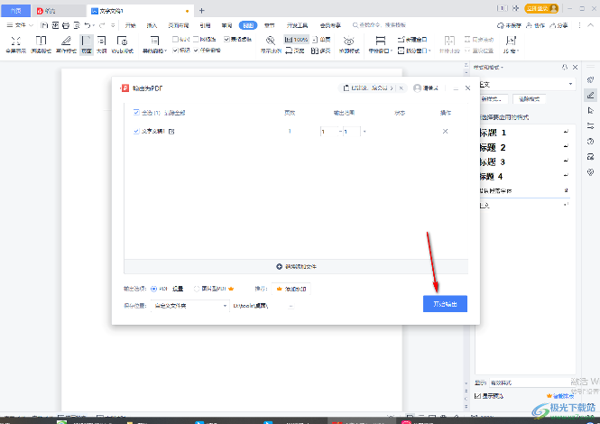Image resolution: width=600 pixels, height=424 pixels.
Task: Toggle the Select All checkbox in the PDF dialog
Action: pyautogui.click(x=136, y=113)
